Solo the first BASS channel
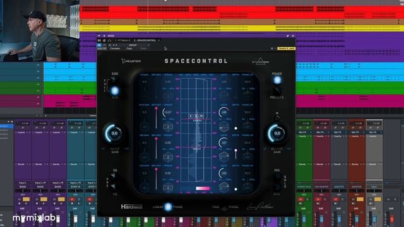404x227 pixels. click(x=26, y=199)
